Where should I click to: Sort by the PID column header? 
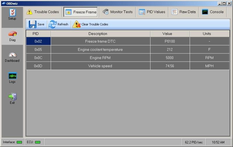(x=38, y=34)
